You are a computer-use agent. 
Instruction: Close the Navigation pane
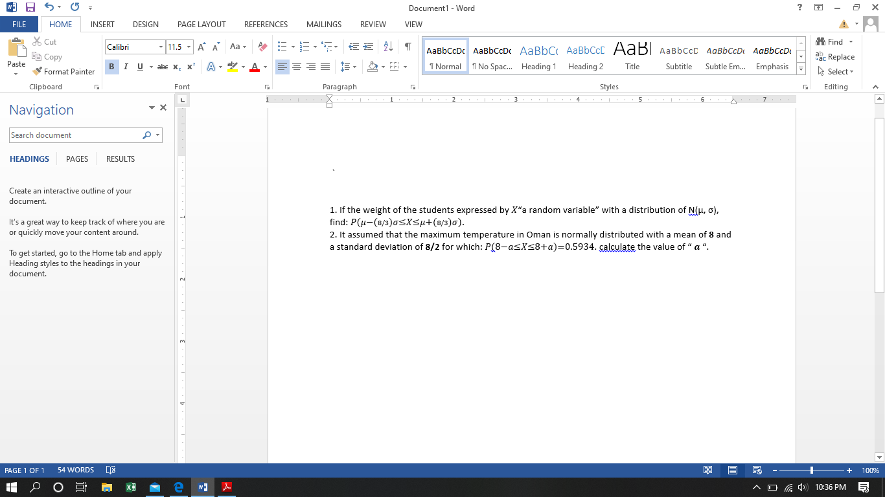pos(163,108)
